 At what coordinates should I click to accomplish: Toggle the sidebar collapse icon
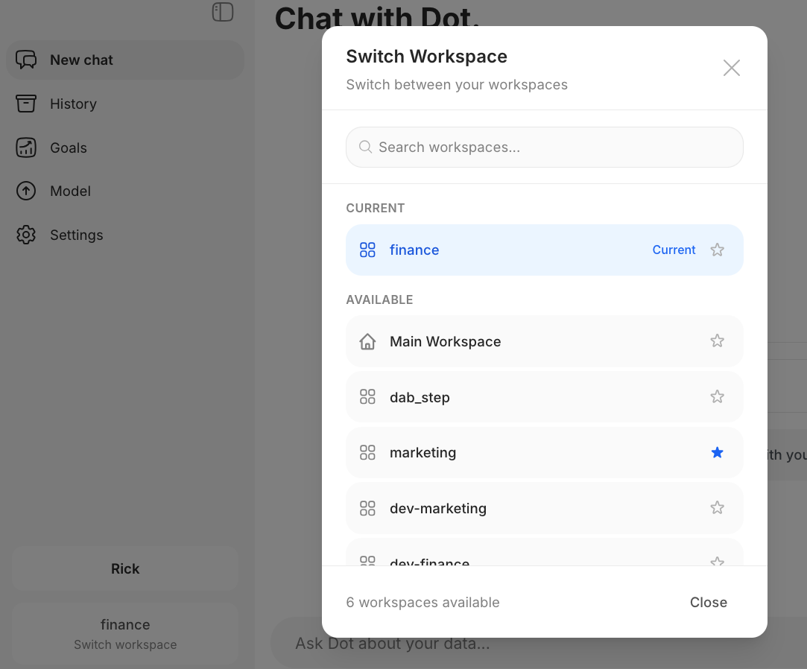tap(223, 12)
